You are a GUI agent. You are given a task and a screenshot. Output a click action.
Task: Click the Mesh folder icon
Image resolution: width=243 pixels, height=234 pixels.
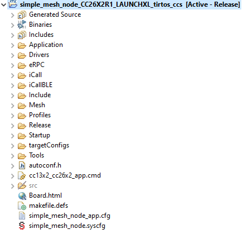(x=22, y=106)
